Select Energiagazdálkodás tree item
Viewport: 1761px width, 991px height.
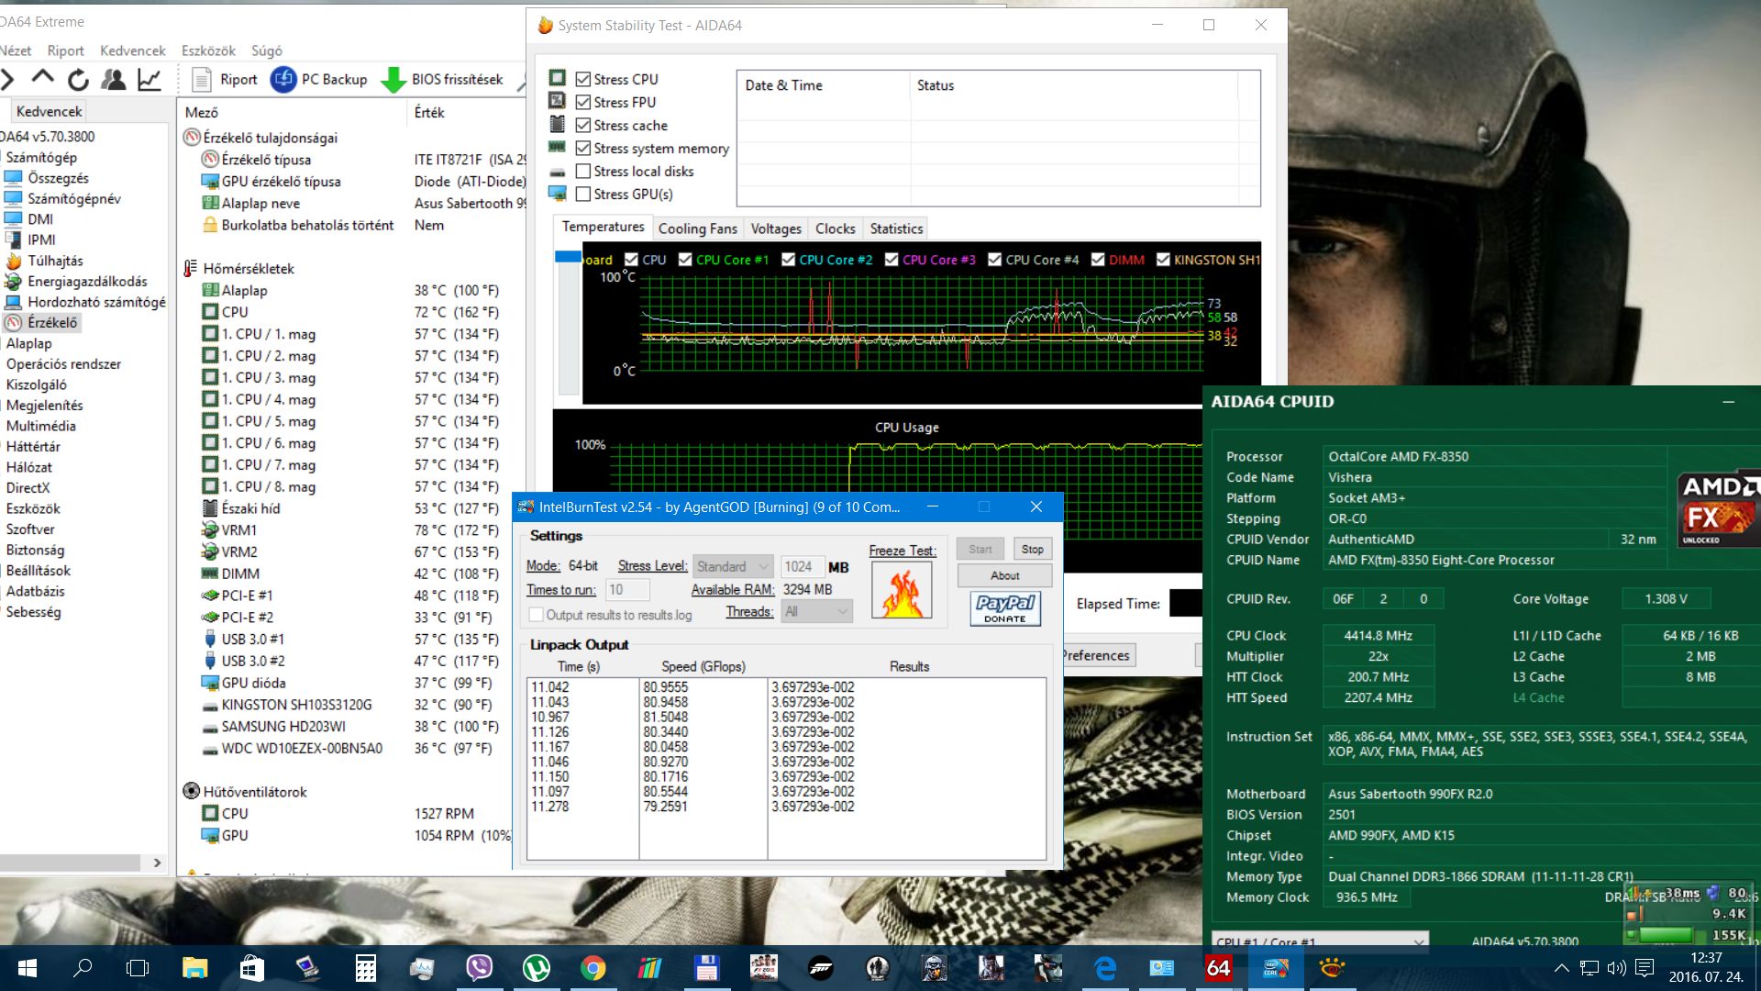click(x=87, y=281)
